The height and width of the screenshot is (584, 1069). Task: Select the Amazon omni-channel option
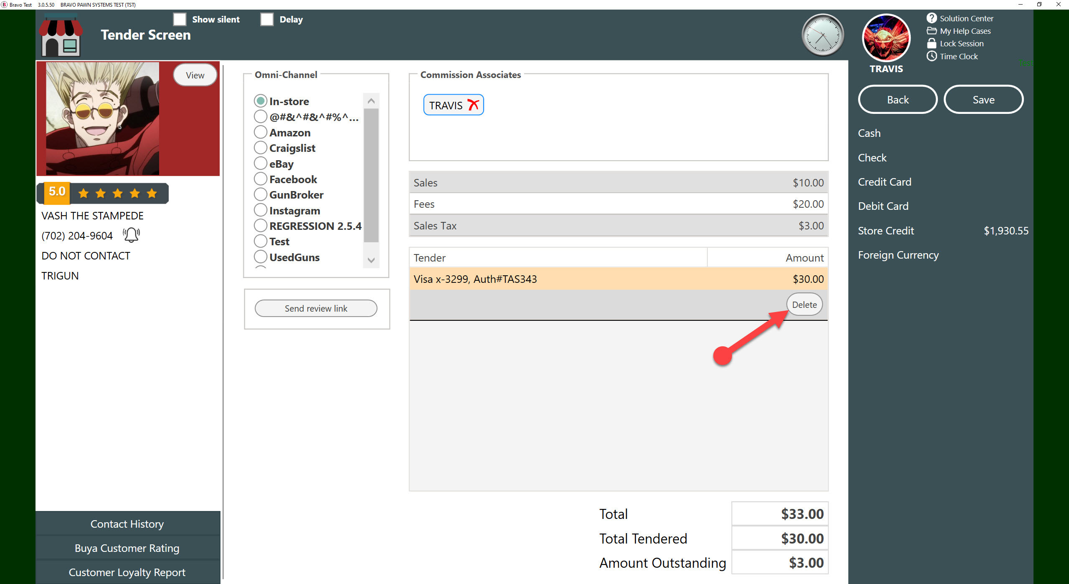click(x=261, y=132)
